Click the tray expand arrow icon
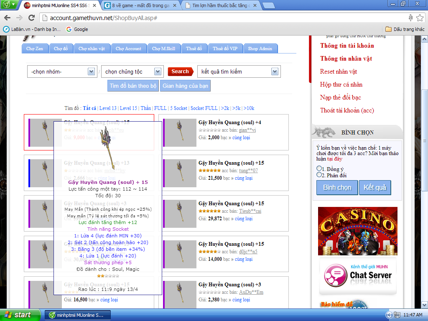The image size is (428, 321). (x=389, y=315)
